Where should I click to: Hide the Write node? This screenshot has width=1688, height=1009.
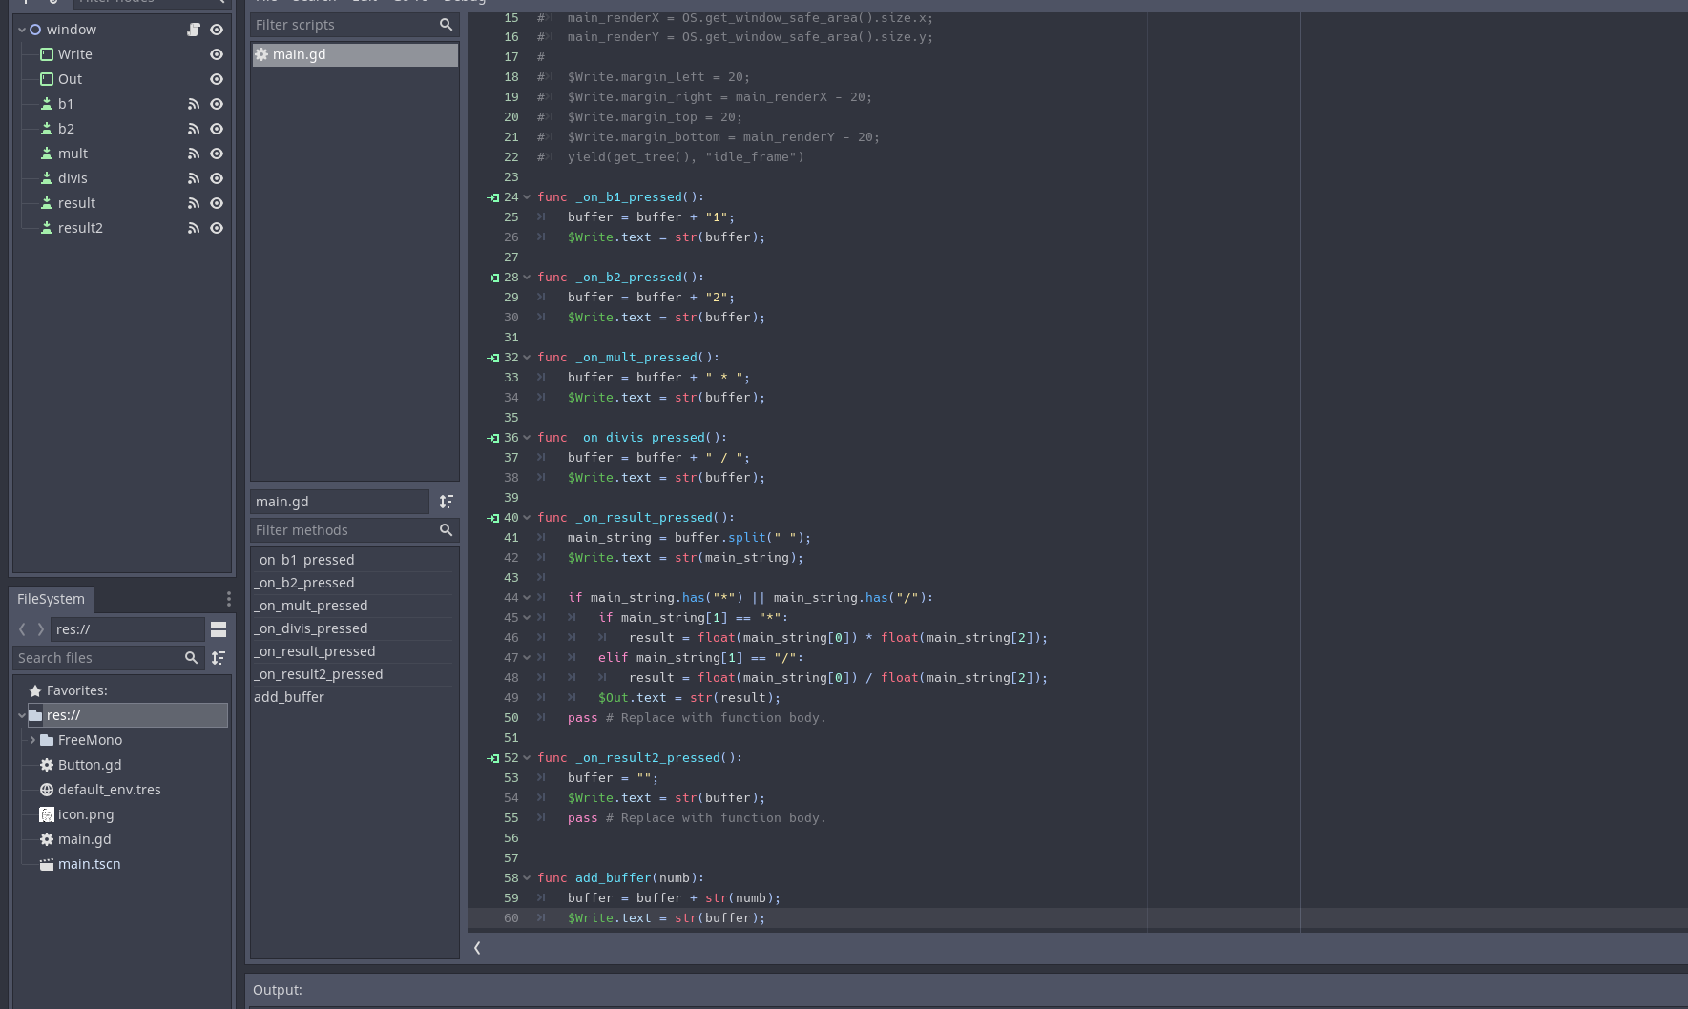(x=217, y=54)
